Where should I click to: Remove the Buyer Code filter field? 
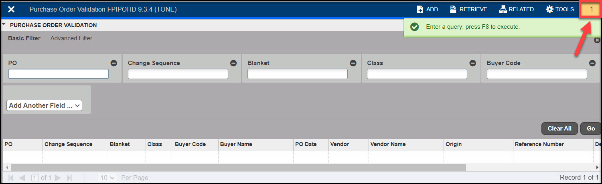pyautogui.click(x=592, y=63)
